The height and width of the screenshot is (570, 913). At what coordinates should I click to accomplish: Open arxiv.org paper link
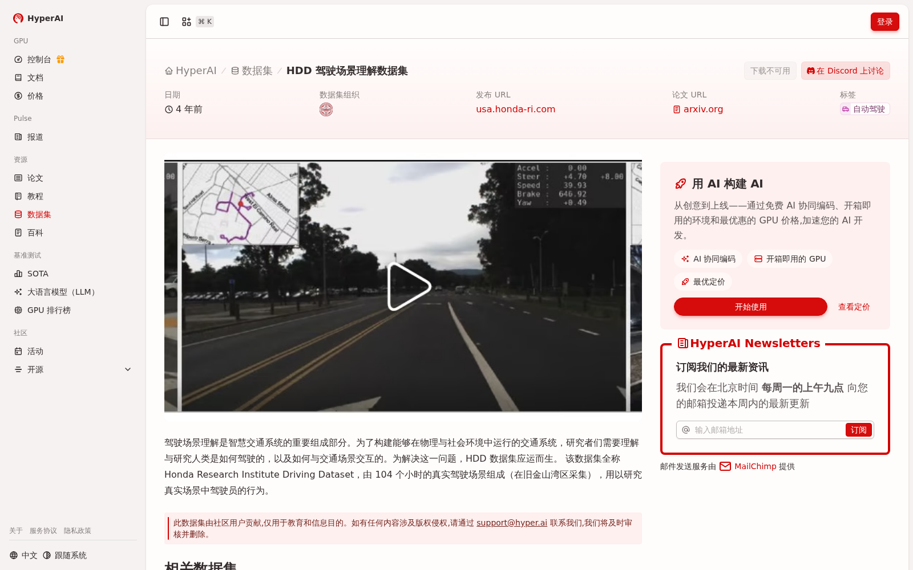click(697, 109)
